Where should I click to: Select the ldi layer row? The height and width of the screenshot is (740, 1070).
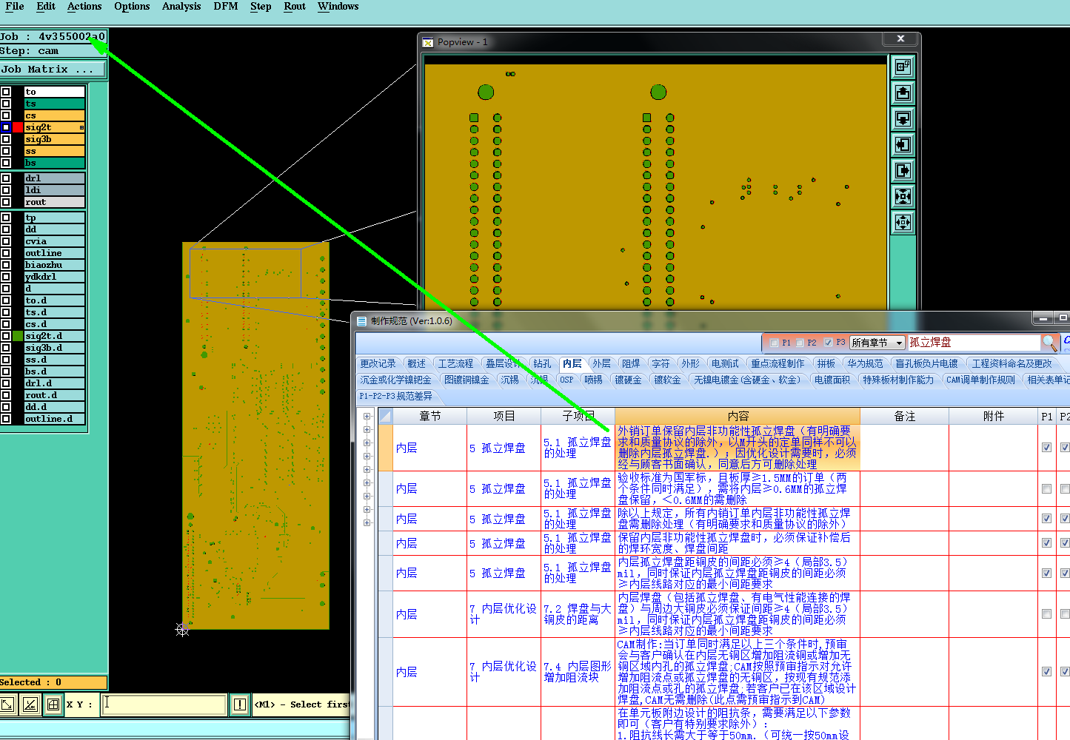55,190
